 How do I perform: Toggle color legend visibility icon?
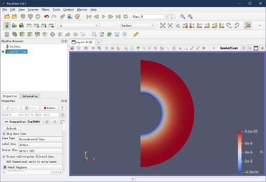coord(7,26)
